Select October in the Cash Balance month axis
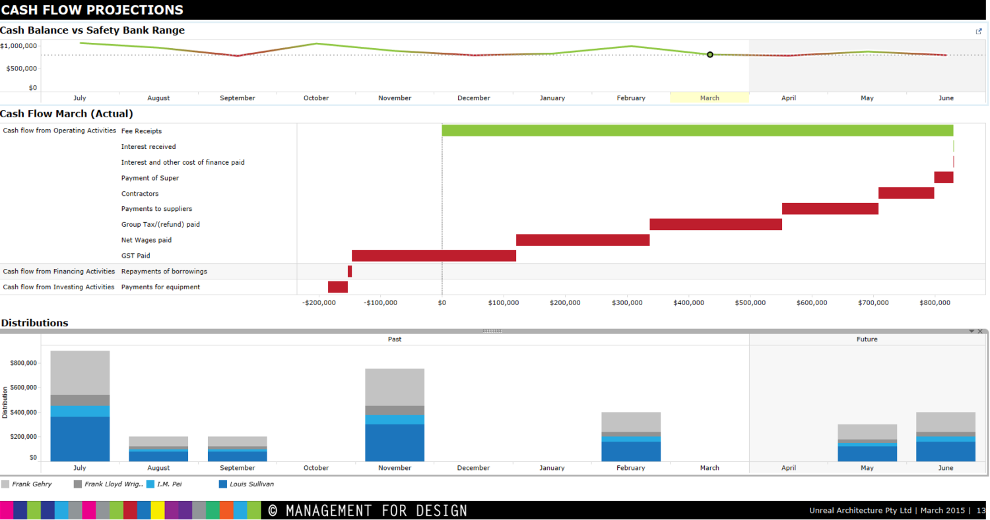The height and width of the screenshot is (520, 990). pyautogui.click(x=316, y=98)
